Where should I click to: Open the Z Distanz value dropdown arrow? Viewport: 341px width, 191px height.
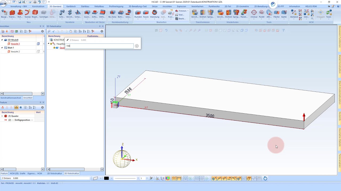[x=137, y=46]
